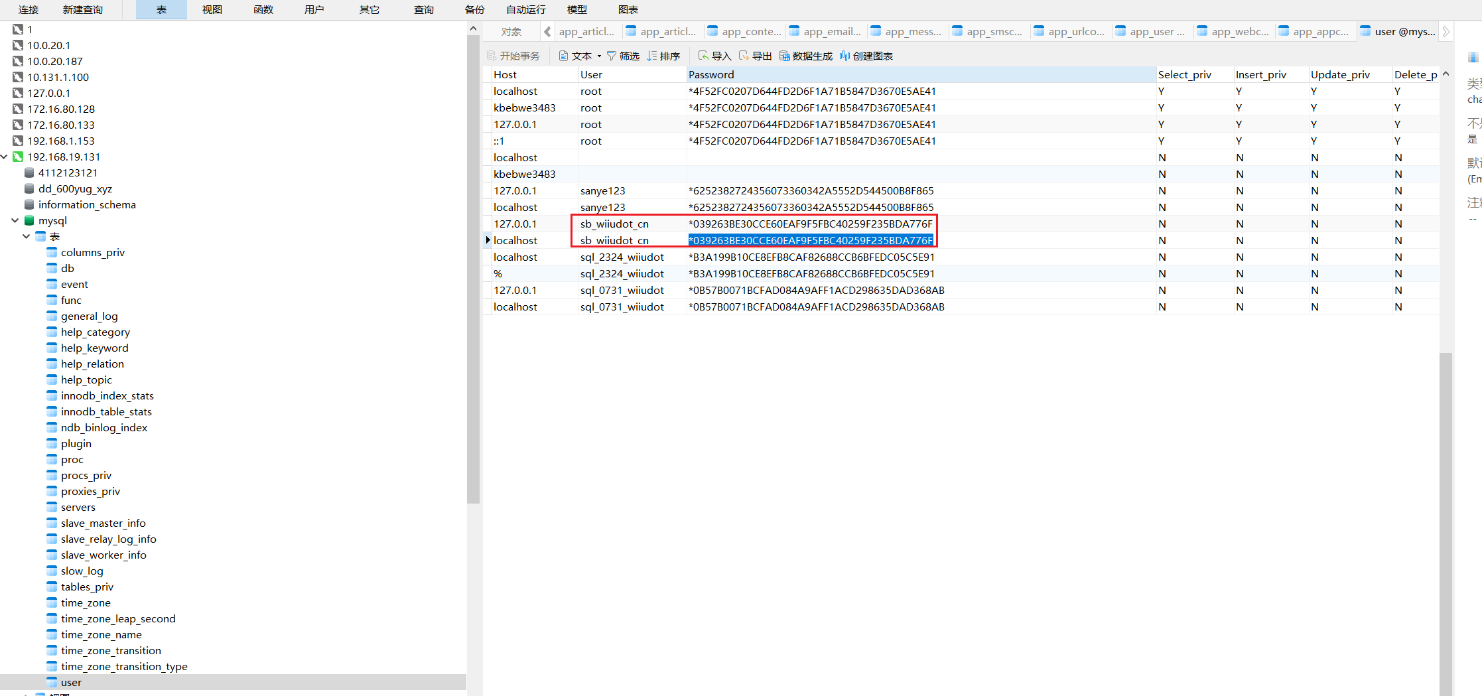Click the tree panel scroll-up arrow

pos(473,29)
